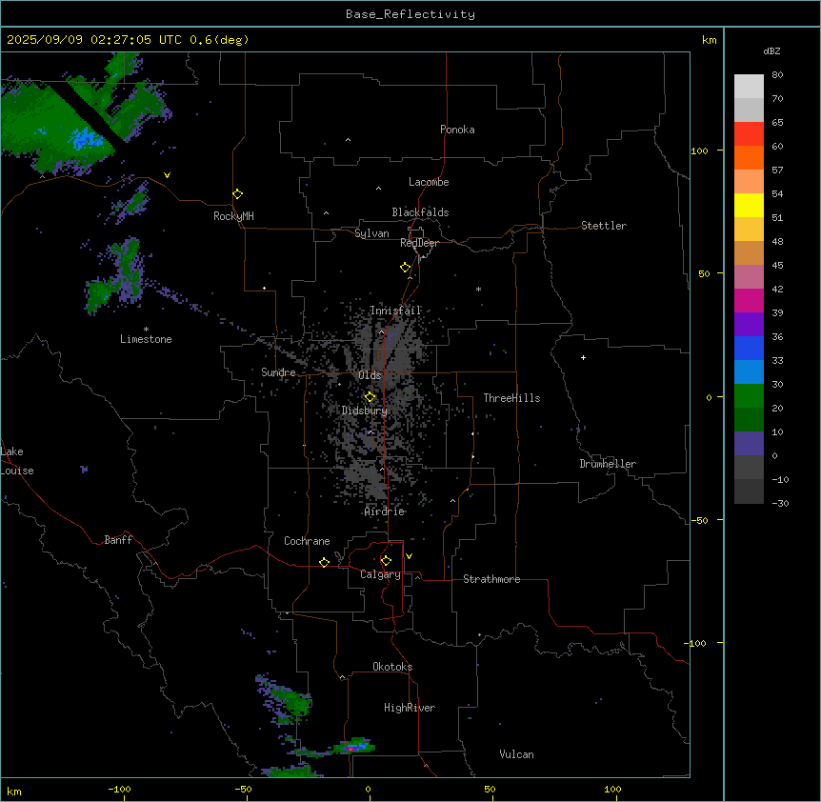Click the Stettler city label
The image size is (821, 802).
pos(604,226)
